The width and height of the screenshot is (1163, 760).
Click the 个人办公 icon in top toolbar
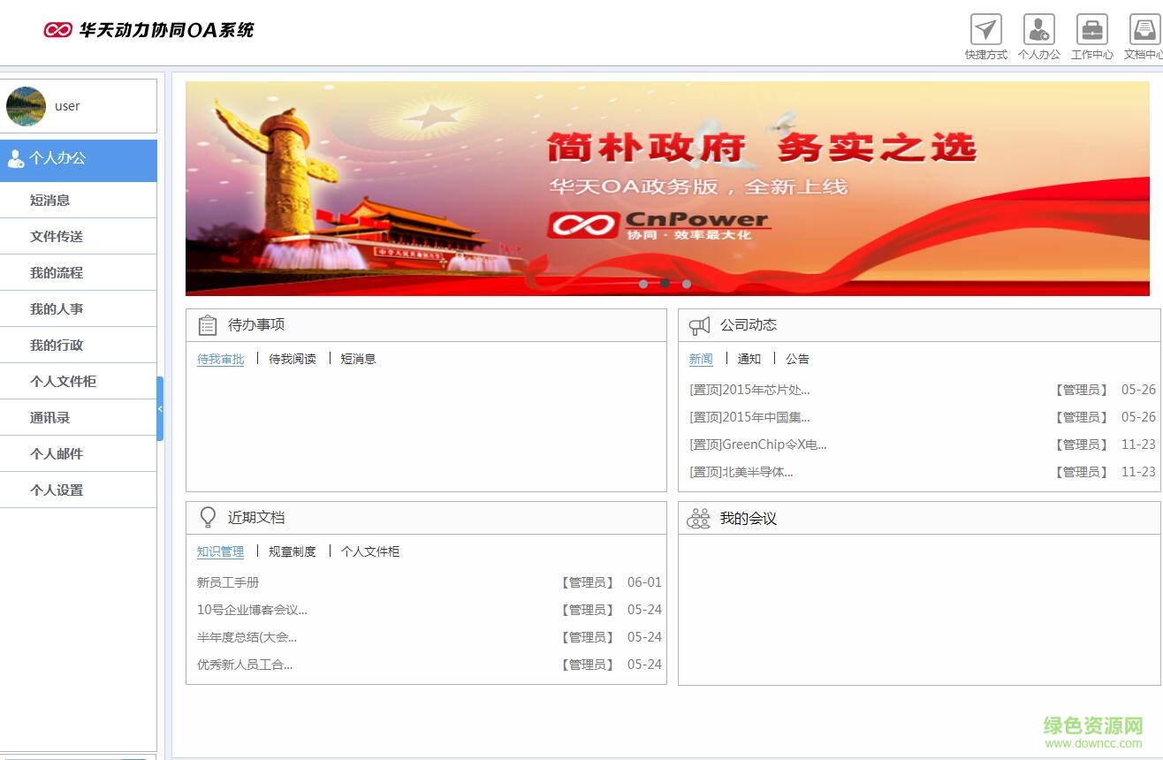click(1038, 30)
